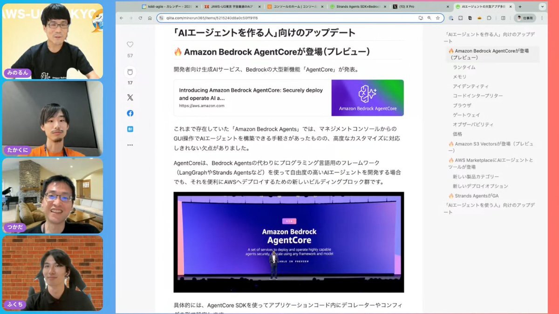Image resolution: width=559 pixels, height=314 pixels.
Task: Switch to コンソールのホーム tab
Action: pyautogui.click(x=294, y=7)
